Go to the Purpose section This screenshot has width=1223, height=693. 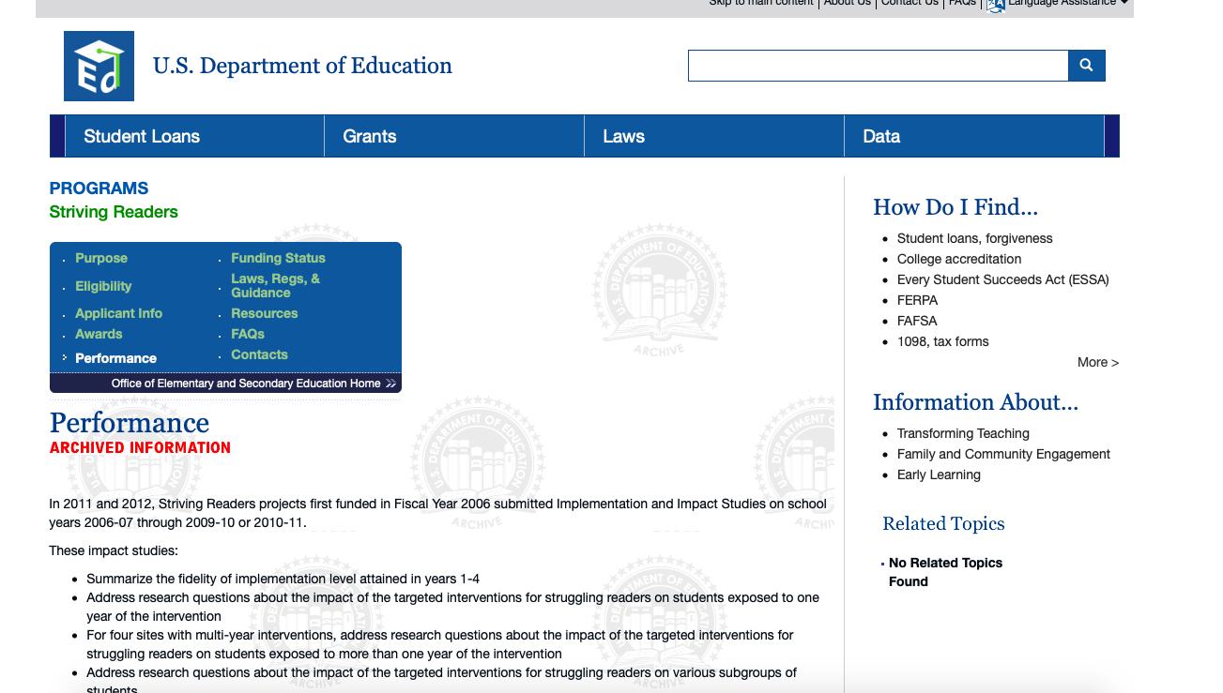coord(101,258)
